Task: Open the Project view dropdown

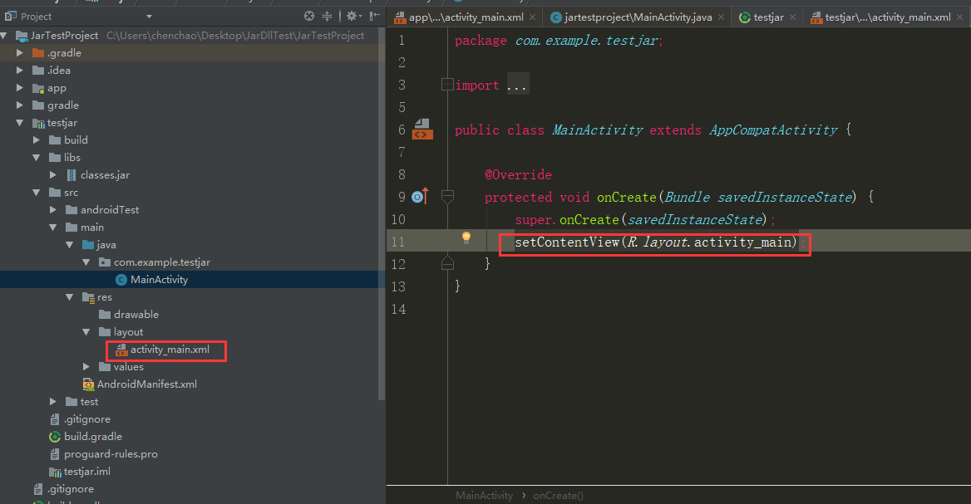Action: tap(149, 17)
